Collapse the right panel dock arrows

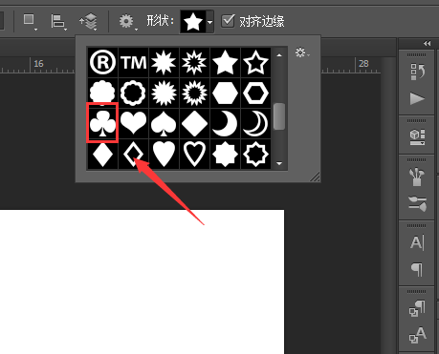(x=428, y=43)
